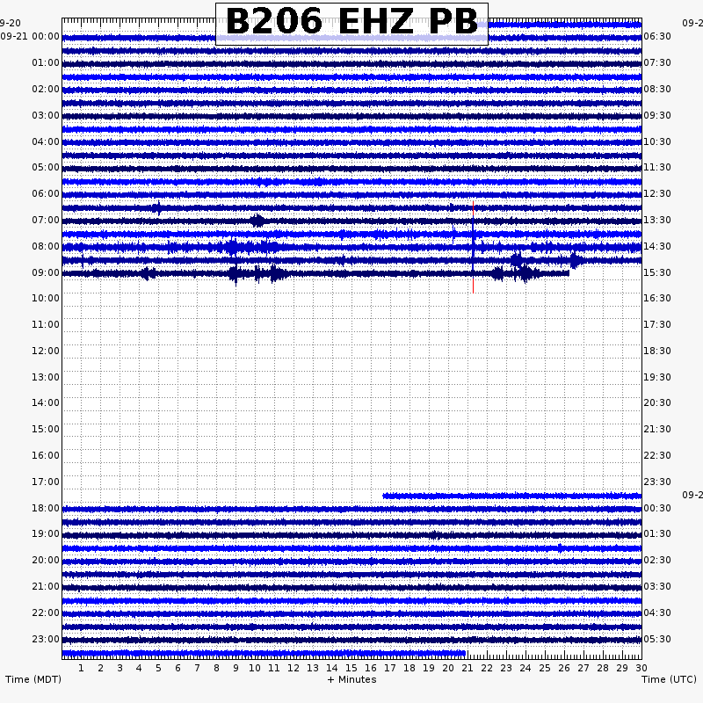This screenshot has width=703, height=703.
Task: Select the minute 9 axis tick label
Action: pyautogui.click(x=236, y=668)
